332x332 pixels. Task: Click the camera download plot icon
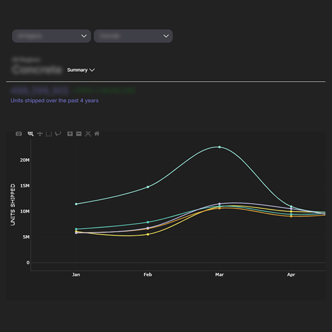point(18,134)
